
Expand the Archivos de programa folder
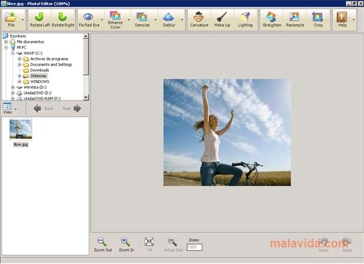[x=19, y=59]
